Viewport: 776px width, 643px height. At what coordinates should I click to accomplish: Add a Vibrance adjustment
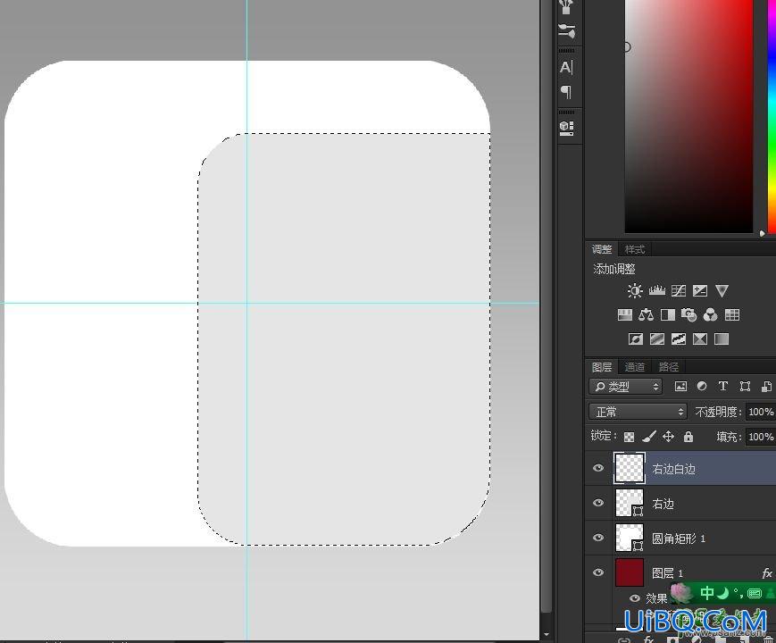point(722,290)
